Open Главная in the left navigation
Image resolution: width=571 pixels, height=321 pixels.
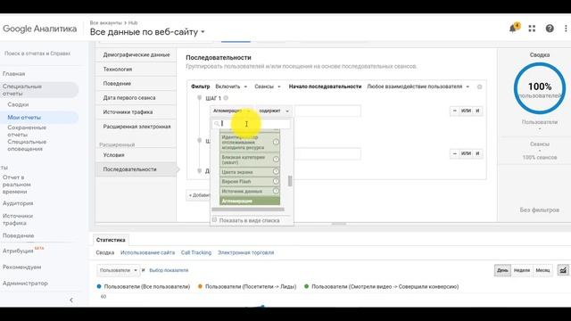point(14,74)
